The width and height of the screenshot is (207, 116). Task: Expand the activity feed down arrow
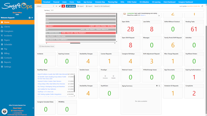[x=159, y=16]
